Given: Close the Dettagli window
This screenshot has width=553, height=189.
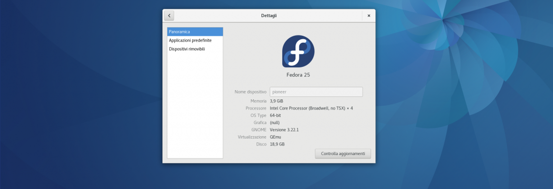Looking at the screenshot, I should point(369,16).
